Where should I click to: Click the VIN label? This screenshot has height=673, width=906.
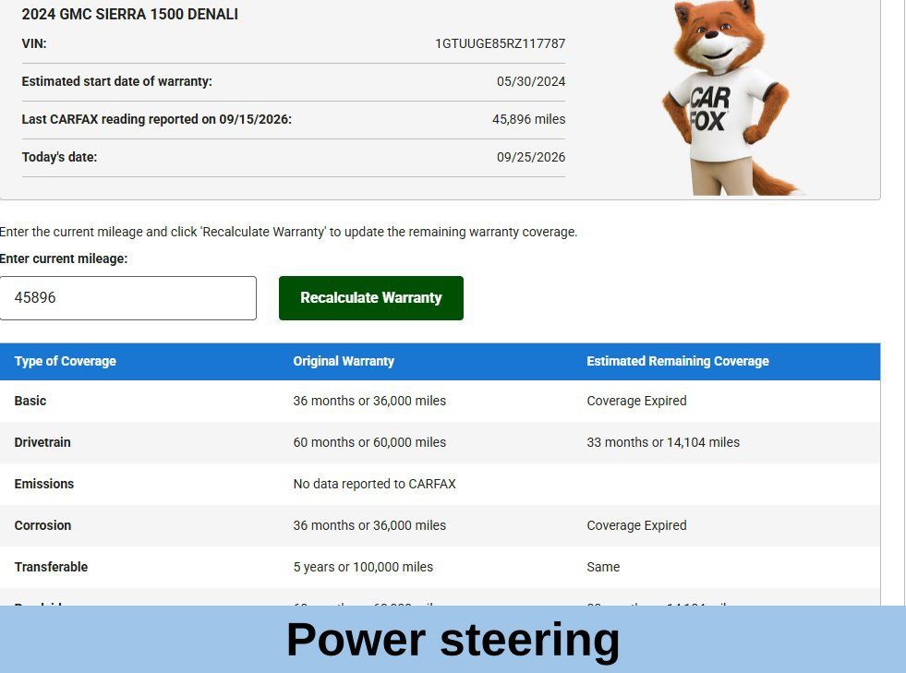(x=34, y=44)
